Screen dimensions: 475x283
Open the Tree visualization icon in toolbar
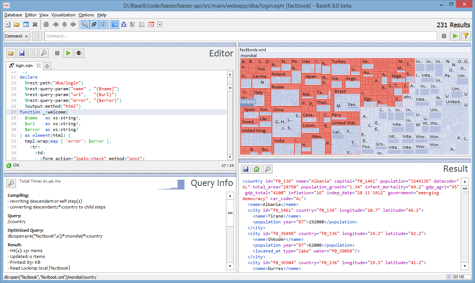pyautogui.click(x=124, y=25)
